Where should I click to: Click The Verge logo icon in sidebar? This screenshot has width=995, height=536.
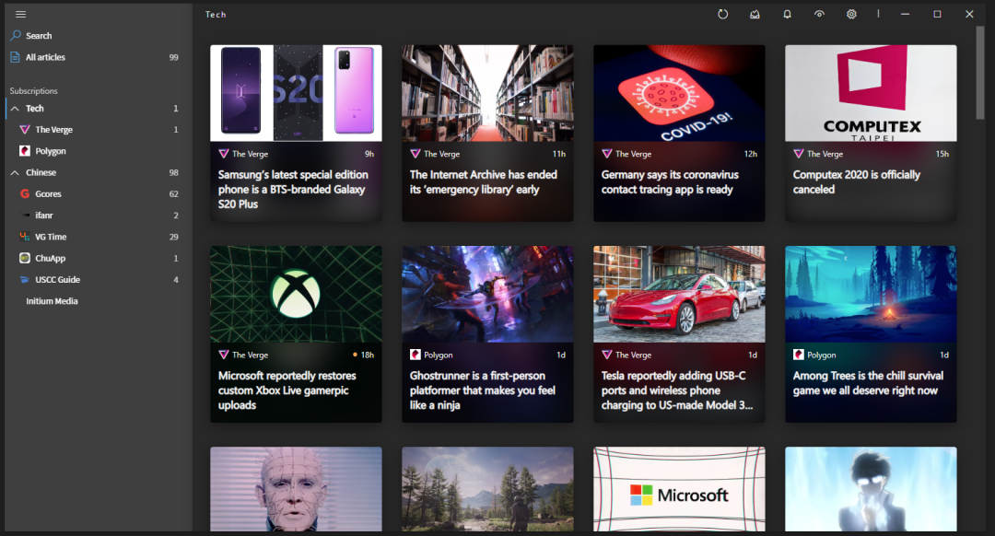tap(25, 130)
